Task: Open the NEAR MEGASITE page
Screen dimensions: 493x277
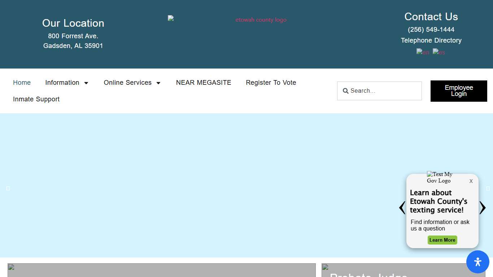Action: tap(204, 83)
